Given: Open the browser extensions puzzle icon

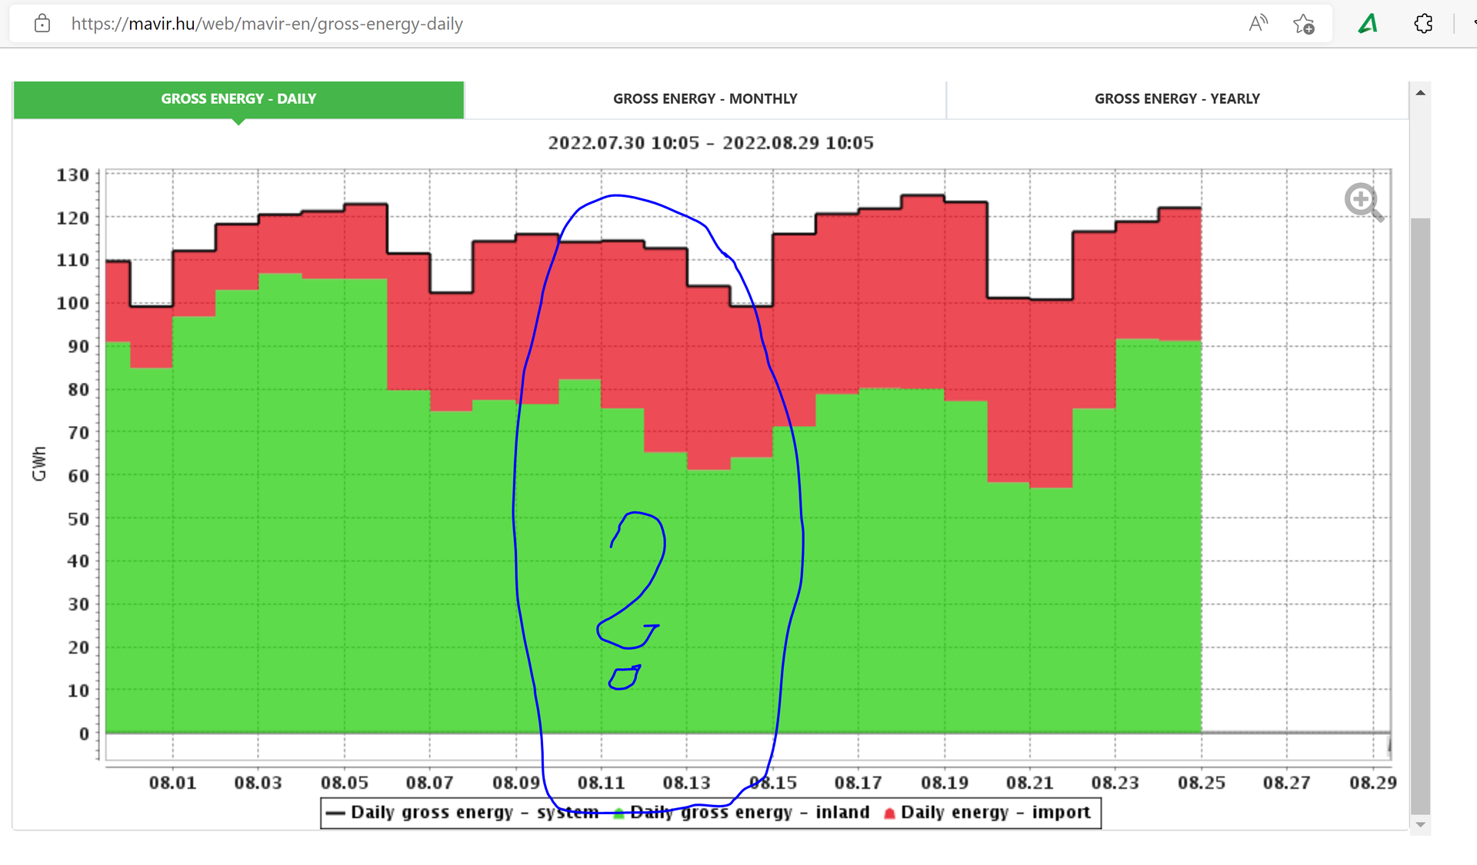Looking at the screenshot, I should pyautogui.click(x=1423, y=24).
